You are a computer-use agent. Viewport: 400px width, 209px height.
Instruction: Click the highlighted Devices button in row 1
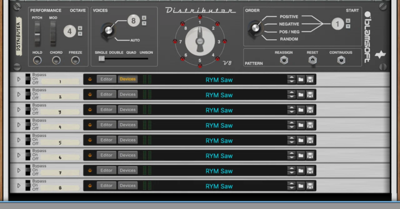(127, 79)
